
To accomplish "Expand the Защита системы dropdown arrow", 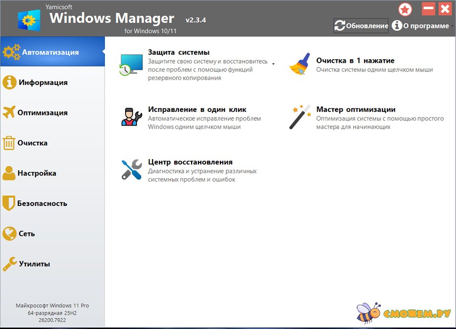I will pos(274,64).
